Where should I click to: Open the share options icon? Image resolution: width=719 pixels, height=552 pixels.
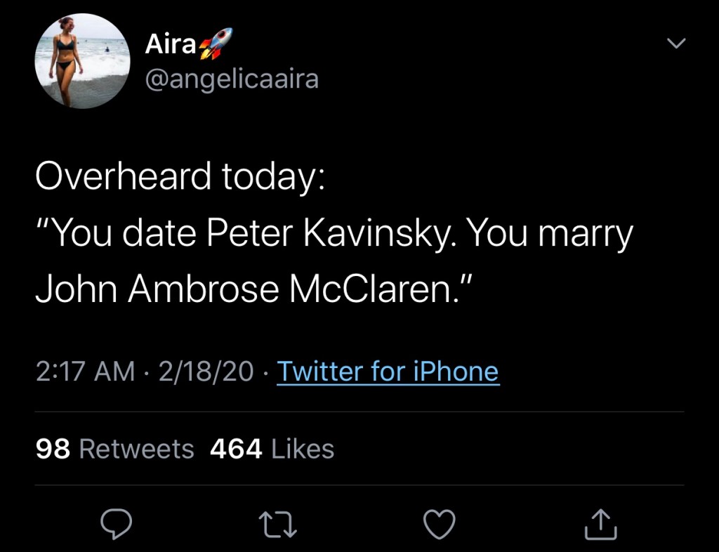click(x=601, y=523)
